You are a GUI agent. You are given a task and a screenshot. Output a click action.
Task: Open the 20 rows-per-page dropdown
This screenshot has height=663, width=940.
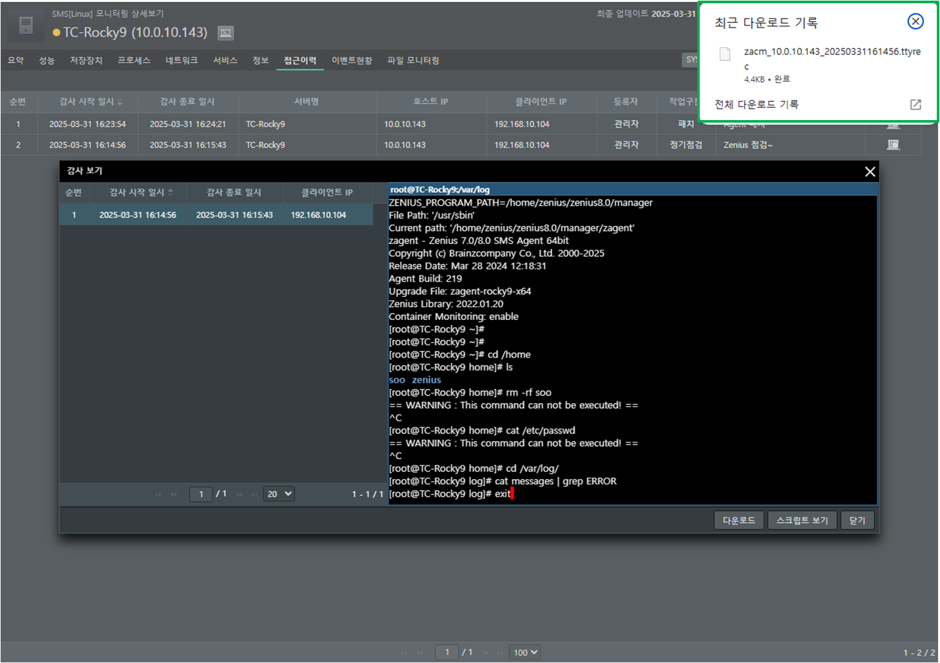(279, 494)
